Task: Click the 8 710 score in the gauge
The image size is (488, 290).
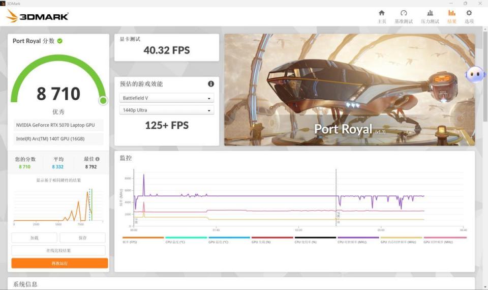Action: [58, 94]
